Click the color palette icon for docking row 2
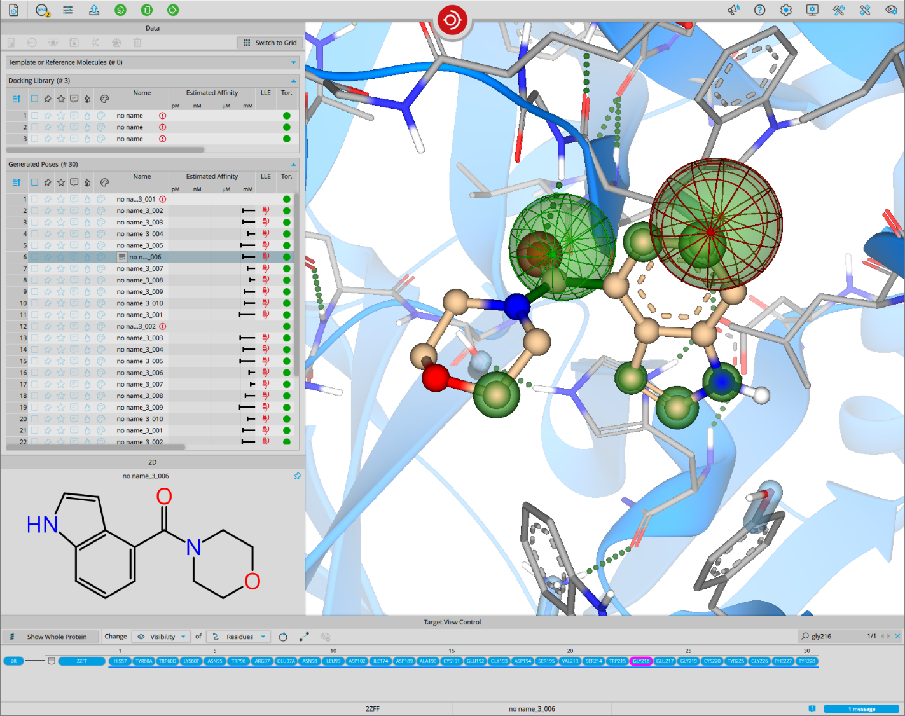This screenshot has width=905, height=716. [x=100, y=127]
